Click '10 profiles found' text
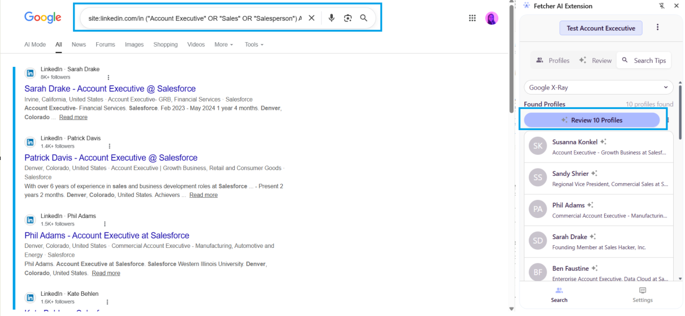Image resolution: width=685 pixels, height=316 pixels. pyautogui.click(x=649, y=104)
